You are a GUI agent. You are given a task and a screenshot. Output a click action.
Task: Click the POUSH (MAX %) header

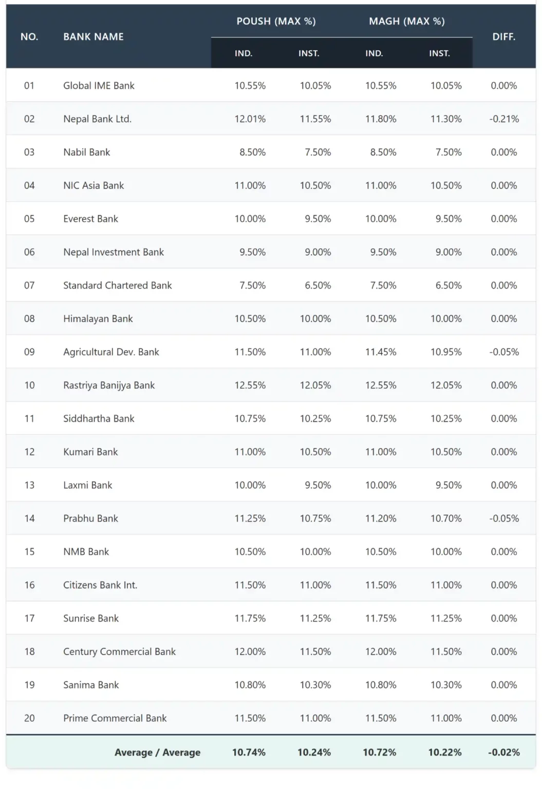tap(276, 21)
